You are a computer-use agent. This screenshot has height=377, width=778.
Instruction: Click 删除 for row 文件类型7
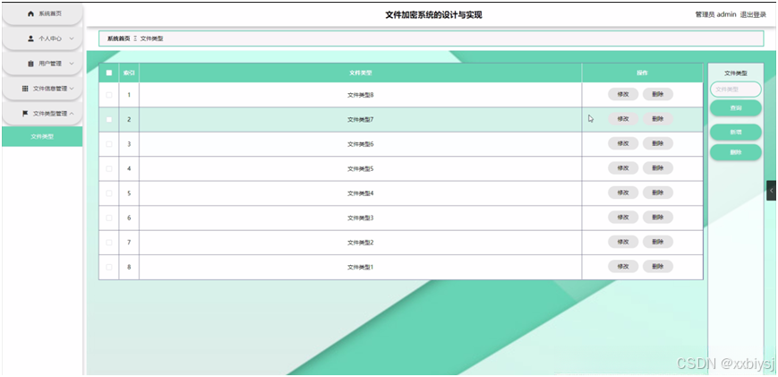[x=658, y=118]
